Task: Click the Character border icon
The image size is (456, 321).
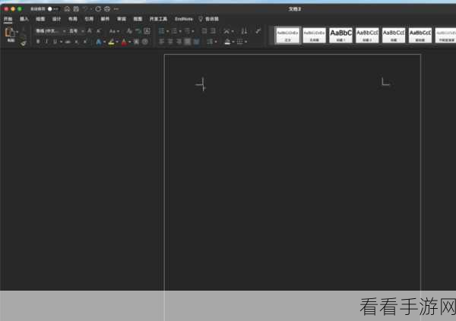Action: (x=147, y=31)
